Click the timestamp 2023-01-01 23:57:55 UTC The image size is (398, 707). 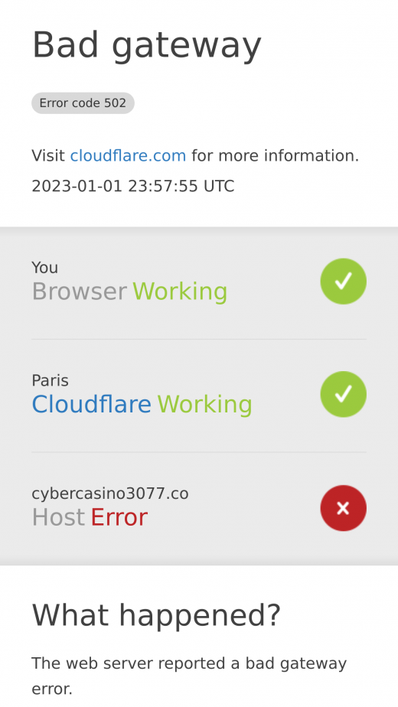133,186
